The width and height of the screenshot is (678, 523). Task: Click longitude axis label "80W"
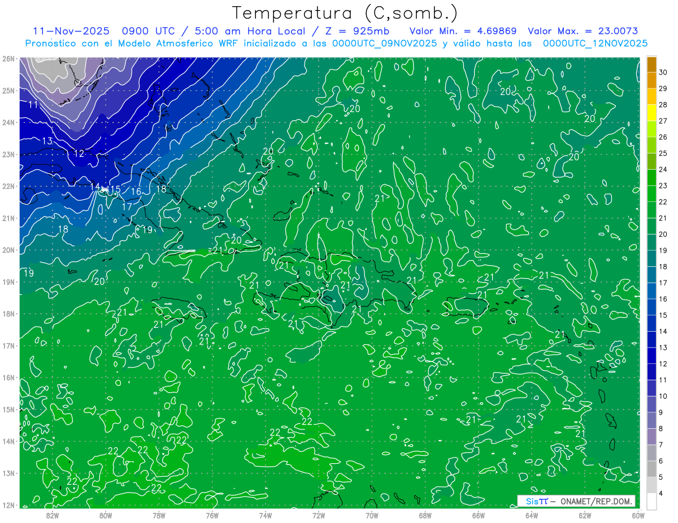tap(106, 515)
